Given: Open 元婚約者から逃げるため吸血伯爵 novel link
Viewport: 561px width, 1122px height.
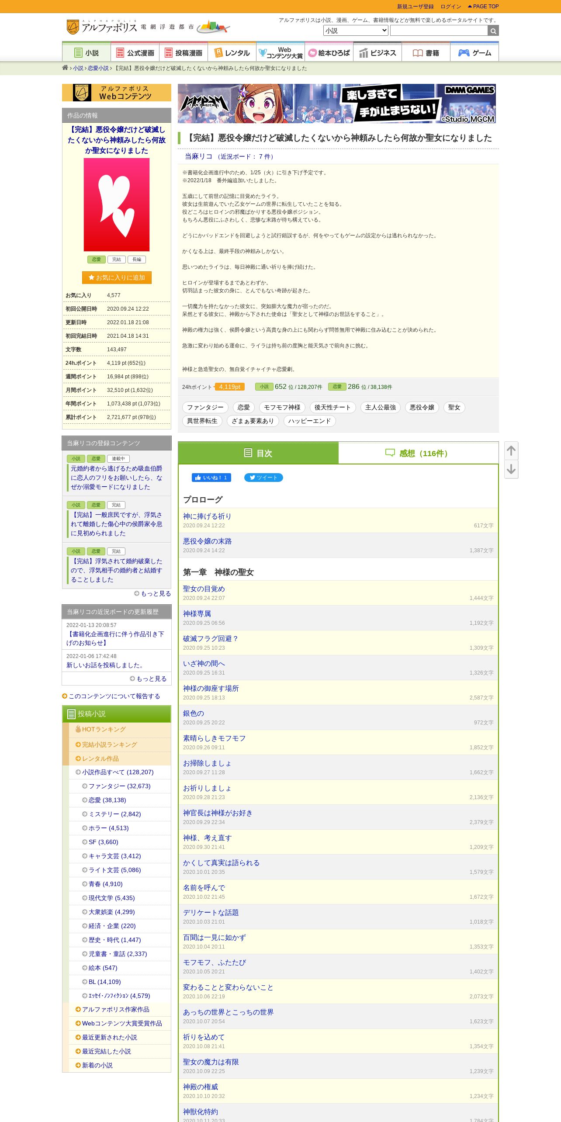Looking at the screenshot, I should pos(117,478).
